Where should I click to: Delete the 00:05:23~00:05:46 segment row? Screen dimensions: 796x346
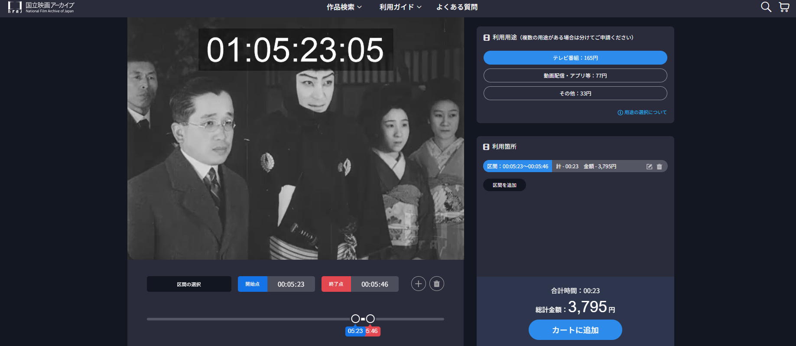click(x=659, y=166)
